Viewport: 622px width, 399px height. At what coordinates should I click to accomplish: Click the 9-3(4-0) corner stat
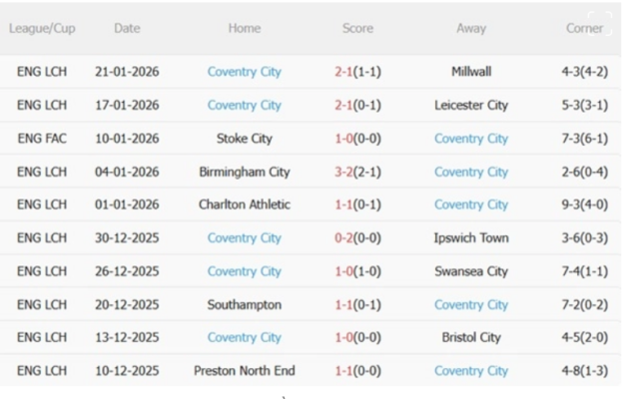[585, 204]
